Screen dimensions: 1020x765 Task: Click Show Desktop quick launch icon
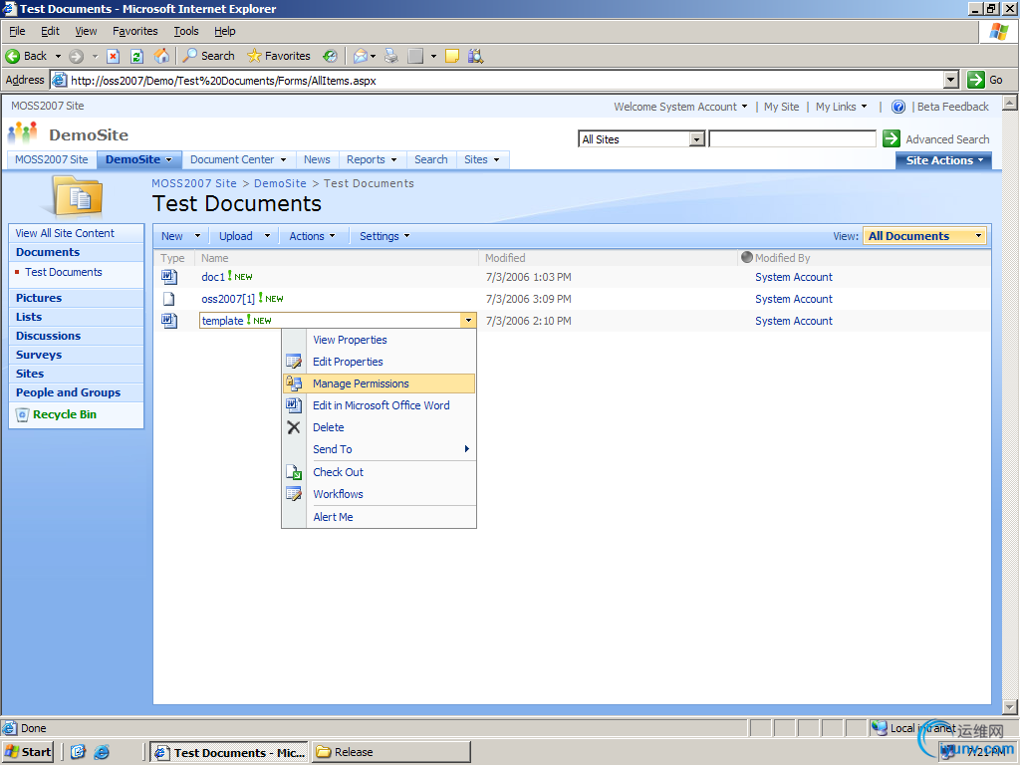click(x=78, y=752)
